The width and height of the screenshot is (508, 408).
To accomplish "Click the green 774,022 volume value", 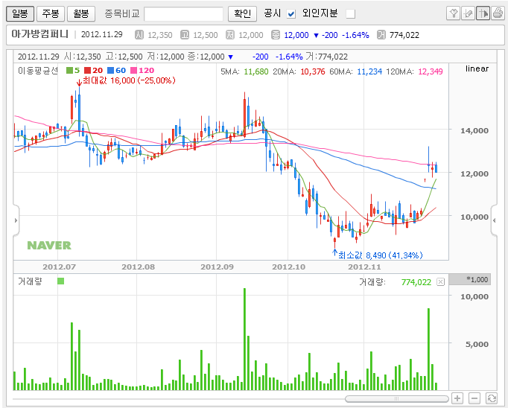I will tap(416, 282).
